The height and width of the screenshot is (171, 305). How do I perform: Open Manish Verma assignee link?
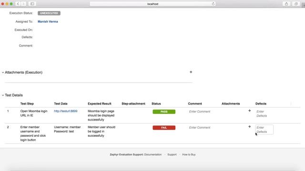48,21
